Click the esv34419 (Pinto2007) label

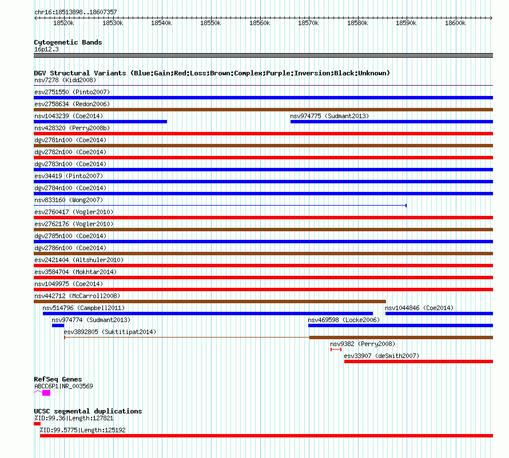pos(69,176)
